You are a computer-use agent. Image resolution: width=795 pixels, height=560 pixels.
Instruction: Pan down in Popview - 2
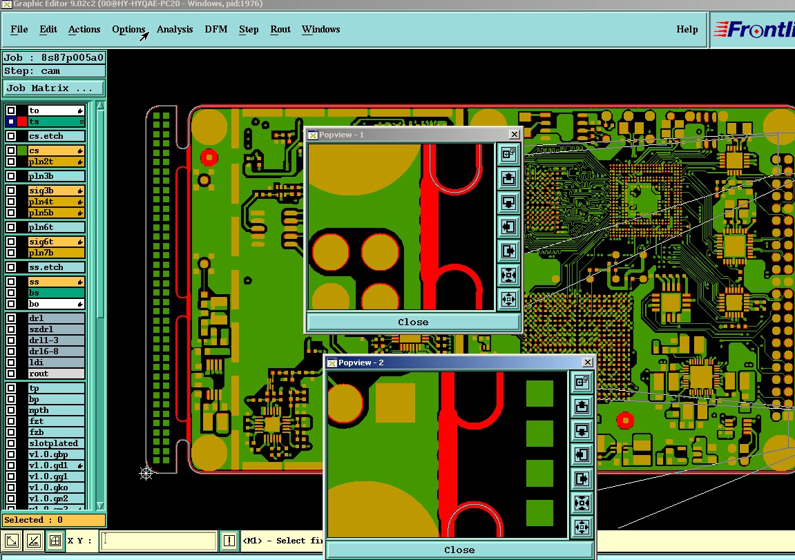(x=582, y=430)
